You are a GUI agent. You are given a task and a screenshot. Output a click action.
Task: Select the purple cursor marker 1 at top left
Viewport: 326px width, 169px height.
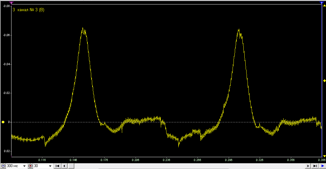point(11,3)
